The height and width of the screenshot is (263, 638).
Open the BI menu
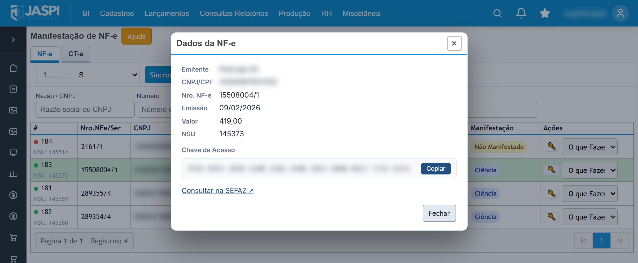point(86,13)
